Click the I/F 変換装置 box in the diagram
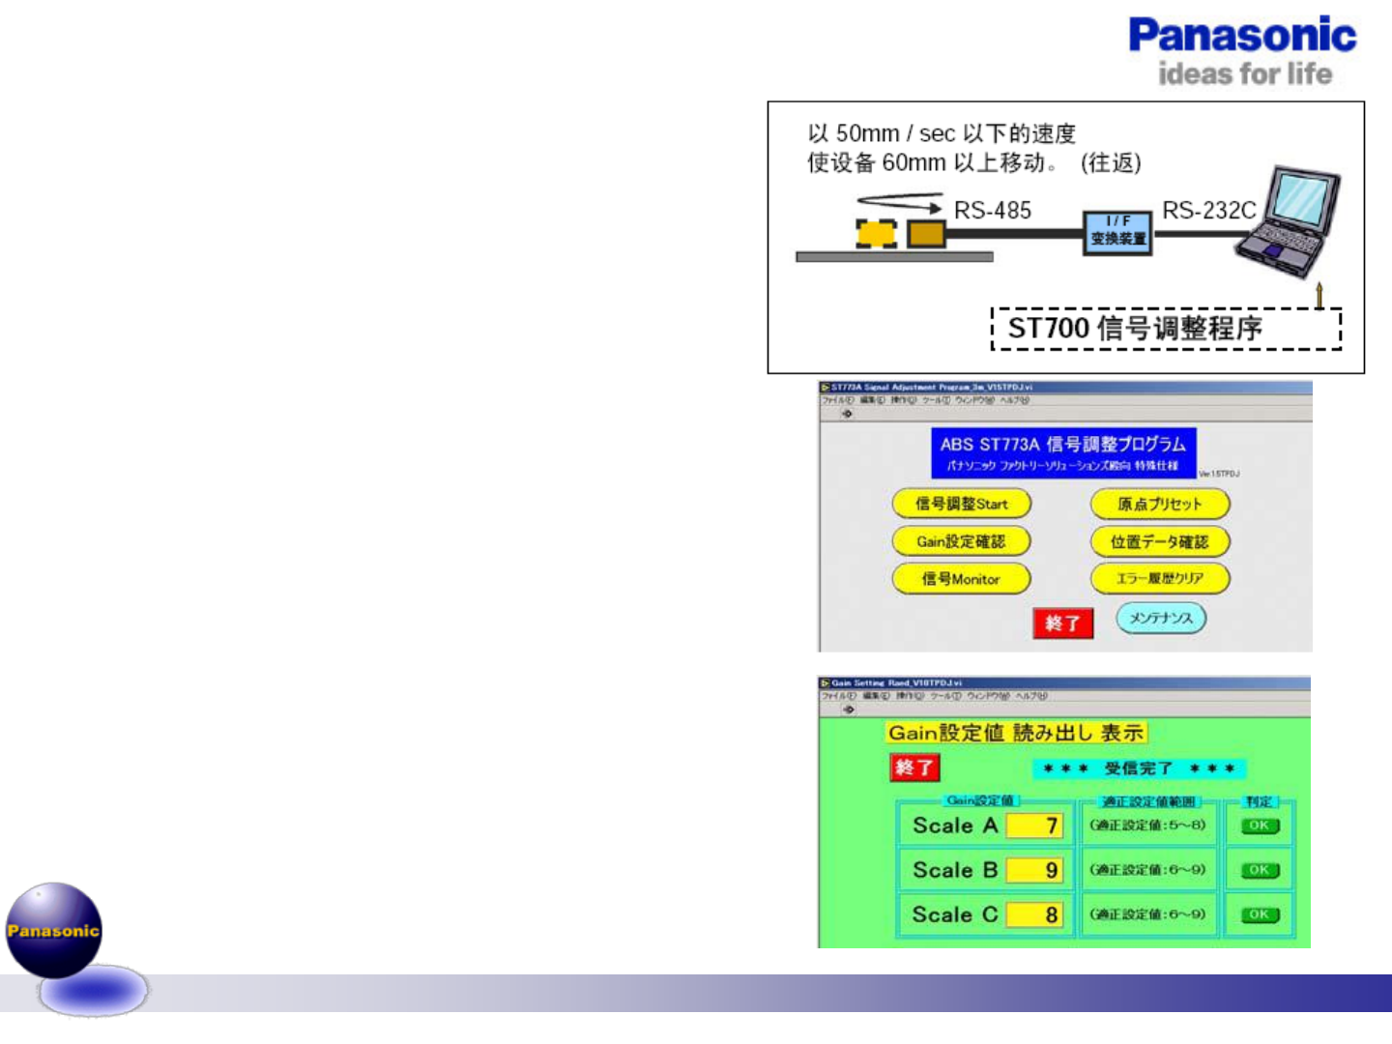The width and height of the screenshot is (1392, 1044). point(1118,232)
